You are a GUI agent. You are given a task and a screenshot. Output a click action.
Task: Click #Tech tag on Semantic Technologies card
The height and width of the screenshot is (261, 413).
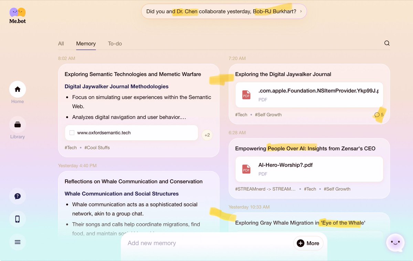[x=71, y=148]
